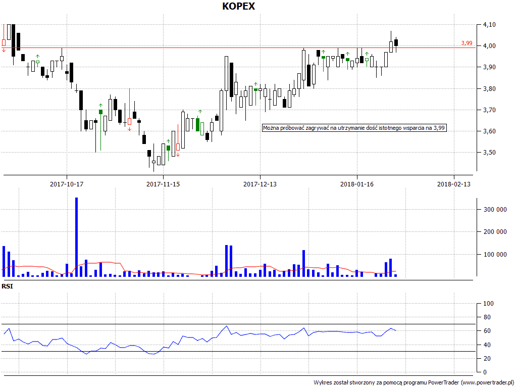
Task: Click the PowerTrader credit text at bottom
Action: [x=413, y=383]
